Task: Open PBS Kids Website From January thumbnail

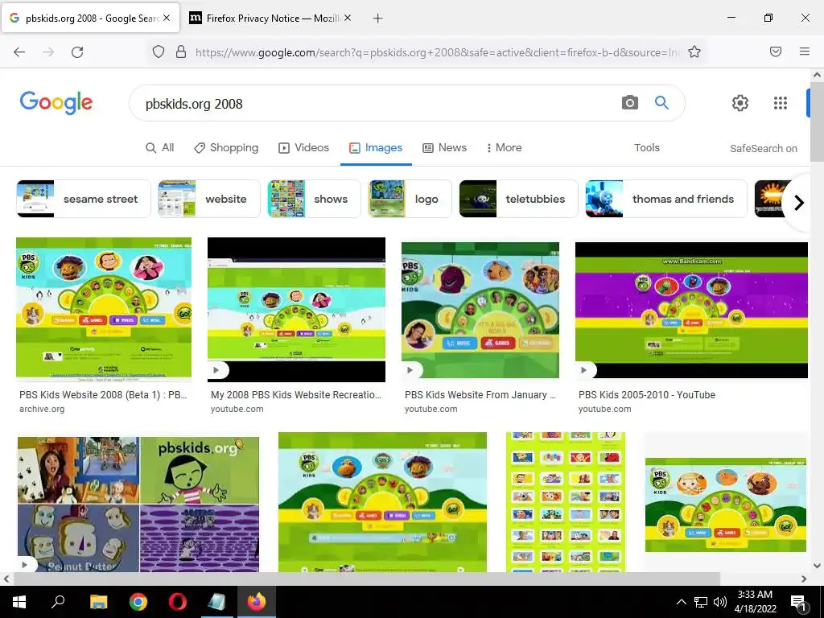Action: coord(480,310)
